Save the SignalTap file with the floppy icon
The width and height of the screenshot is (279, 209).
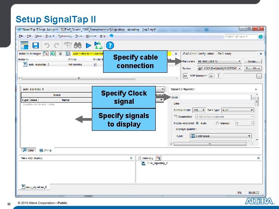pyautogui.click(x=36, y=46)
